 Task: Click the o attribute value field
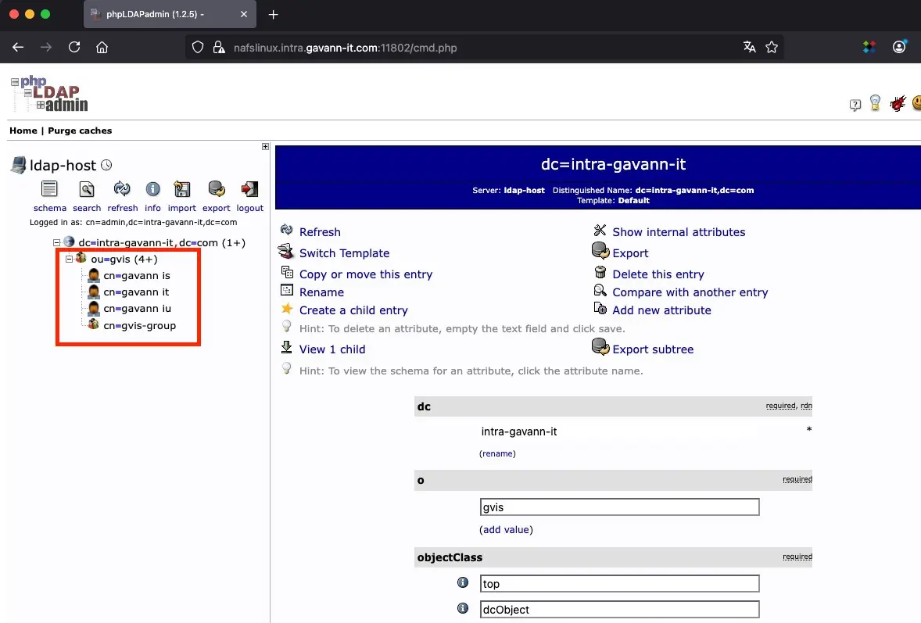[619, 507]
